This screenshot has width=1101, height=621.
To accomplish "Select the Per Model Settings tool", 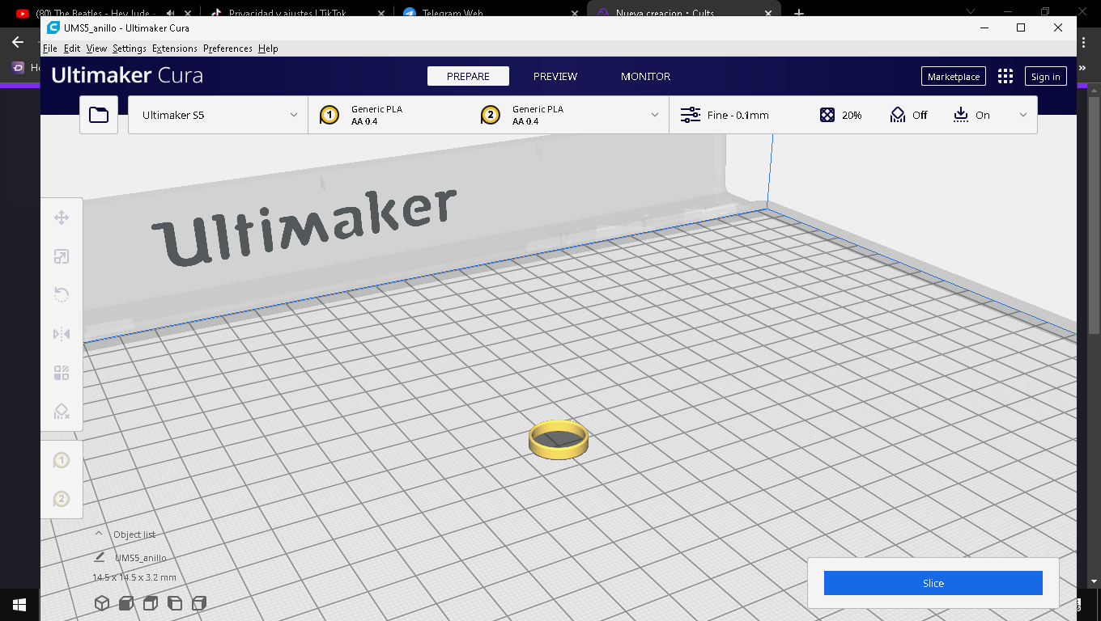I will 62,373.
